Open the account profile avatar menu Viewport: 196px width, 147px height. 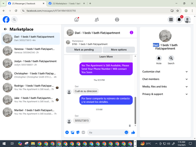187,20
